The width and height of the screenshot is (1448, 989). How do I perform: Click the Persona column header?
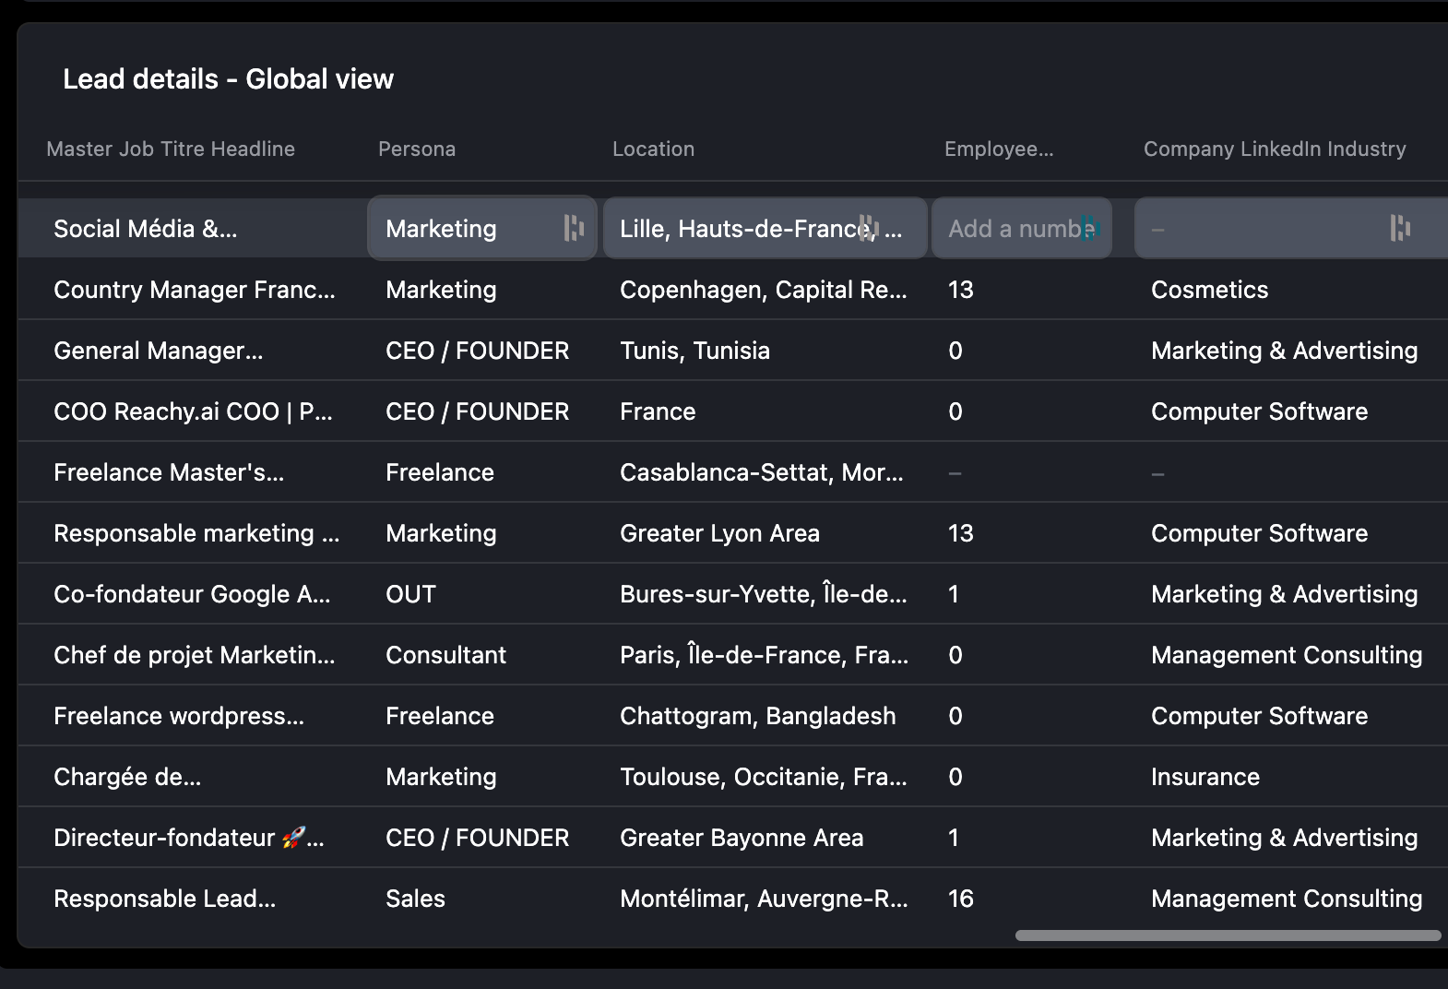(417, 149)
